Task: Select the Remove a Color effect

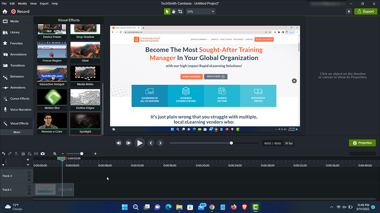Action: pyautogui.click(x=52, y=123)
